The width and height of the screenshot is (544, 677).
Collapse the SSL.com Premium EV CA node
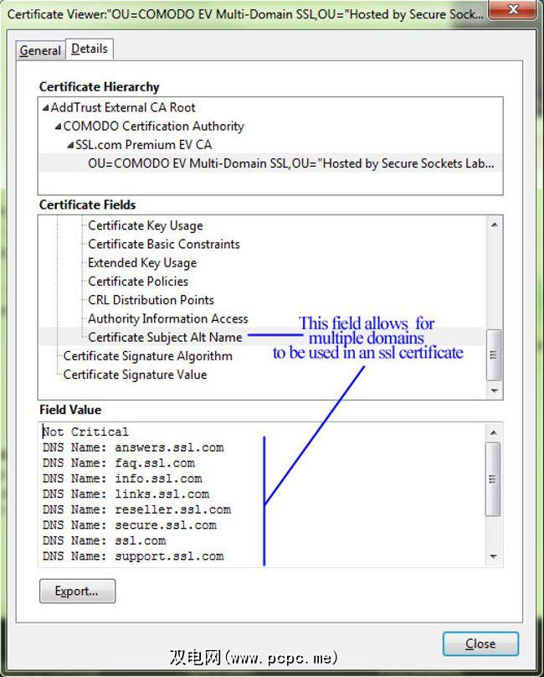70,145
